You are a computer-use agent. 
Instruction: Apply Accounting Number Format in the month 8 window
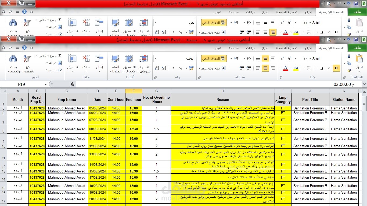191,68
